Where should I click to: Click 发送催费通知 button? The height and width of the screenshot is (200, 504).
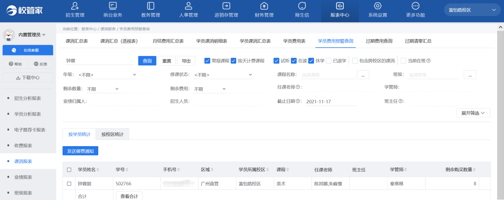[80, 151]
